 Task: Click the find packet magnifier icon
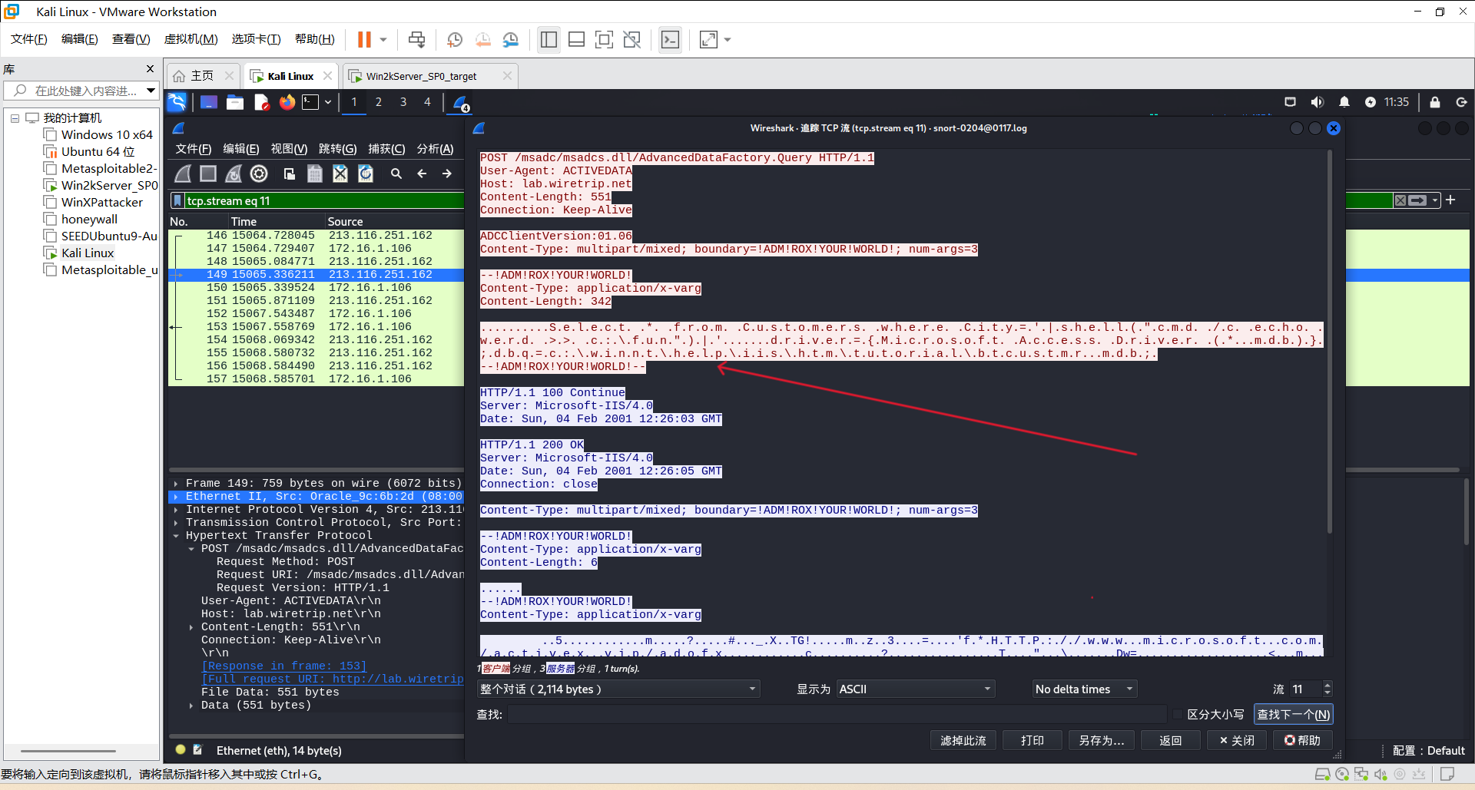coord(396,174)
